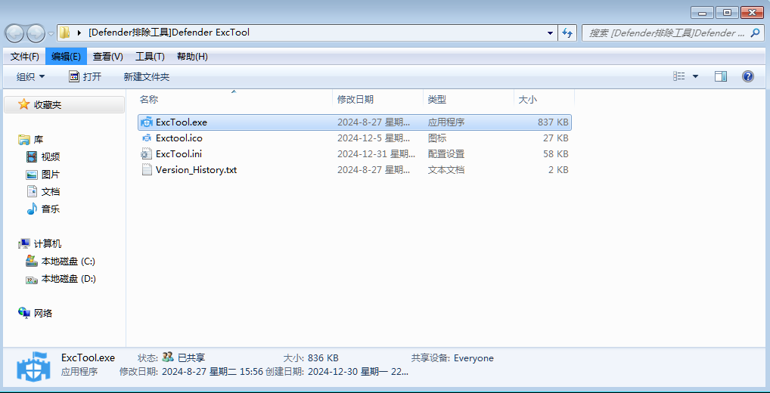This screenshot has height=393, width=770.
Task: Click the 27 KB size cell
Action: click(x=556, y=138)
